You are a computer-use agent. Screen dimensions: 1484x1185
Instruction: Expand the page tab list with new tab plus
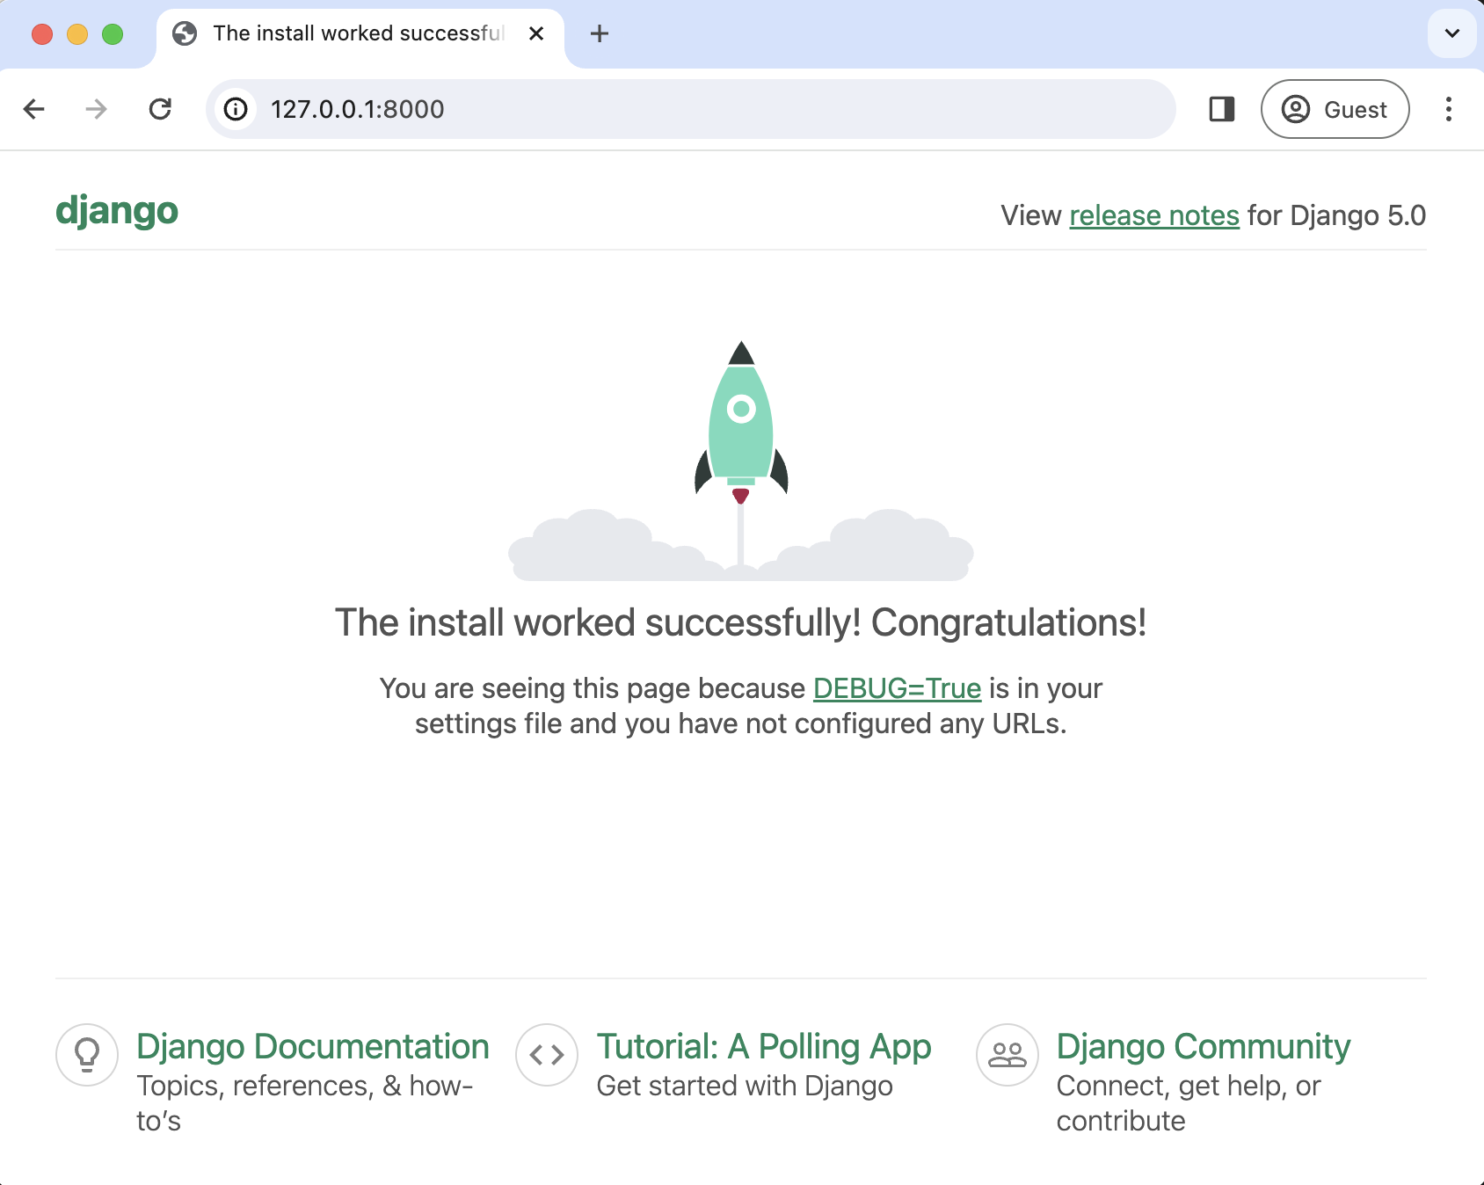pos(599,33)
